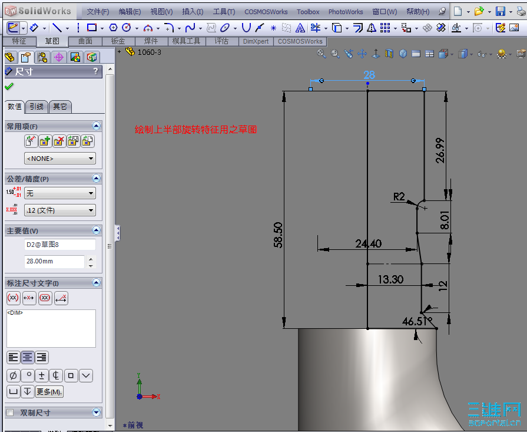Image resolution: width=527 pixels, height=432 pixels.
Task: Click the 28.00mm dimension value field
Action: pos(54,262)
